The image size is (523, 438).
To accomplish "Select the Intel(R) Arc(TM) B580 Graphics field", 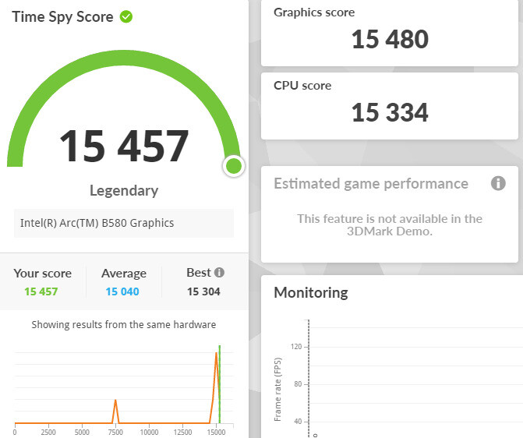I will (124, 223).
